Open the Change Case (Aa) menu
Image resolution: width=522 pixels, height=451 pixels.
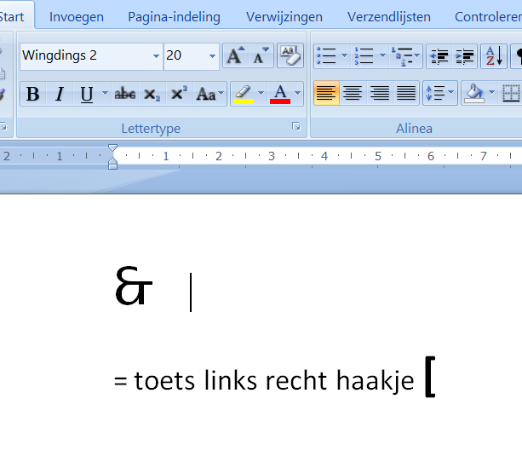(209, 94)
